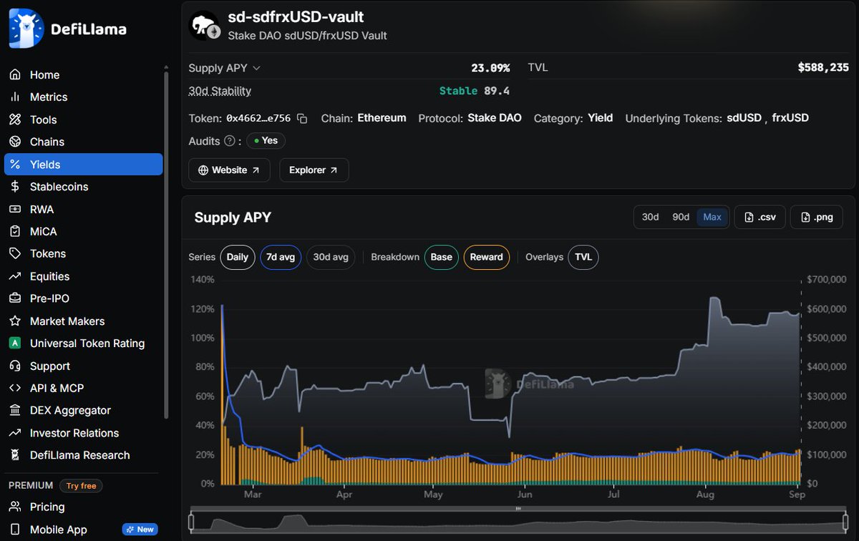
Task: Click the 23.09% Supply APY value
Action: (490, 68)
